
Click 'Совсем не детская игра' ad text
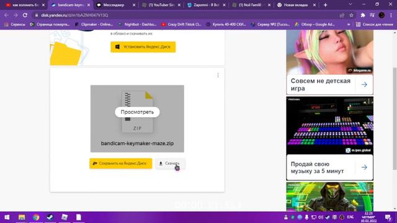click(x=321, y=85)
